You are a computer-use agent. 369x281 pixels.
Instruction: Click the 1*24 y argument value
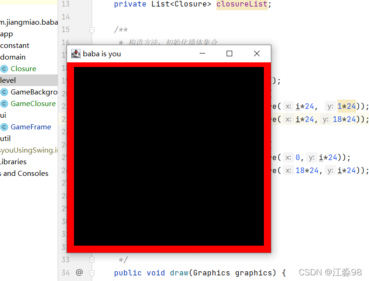(346, 107)
